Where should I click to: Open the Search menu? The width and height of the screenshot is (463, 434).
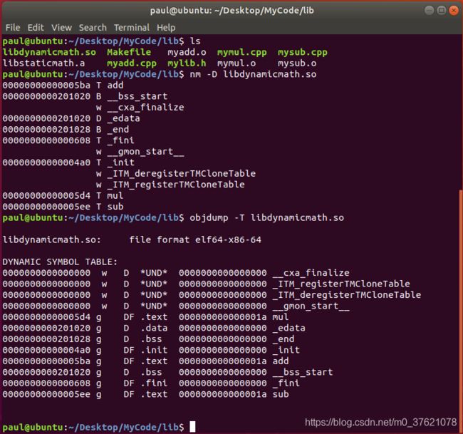pos(93,28)
